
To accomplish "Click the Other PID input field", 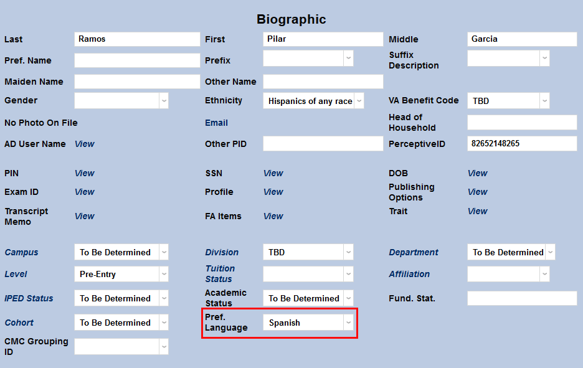I will click(x=323, y=144).
